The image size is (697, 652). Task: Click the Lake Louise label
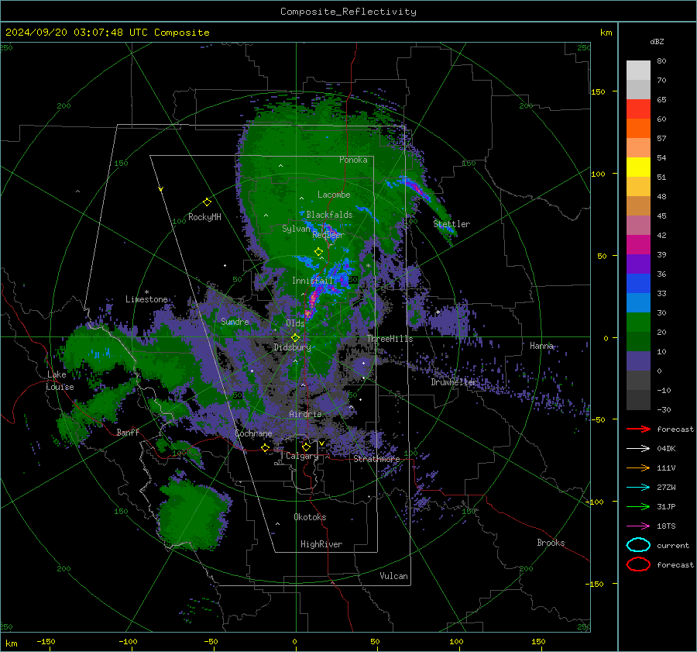[60, 381]
